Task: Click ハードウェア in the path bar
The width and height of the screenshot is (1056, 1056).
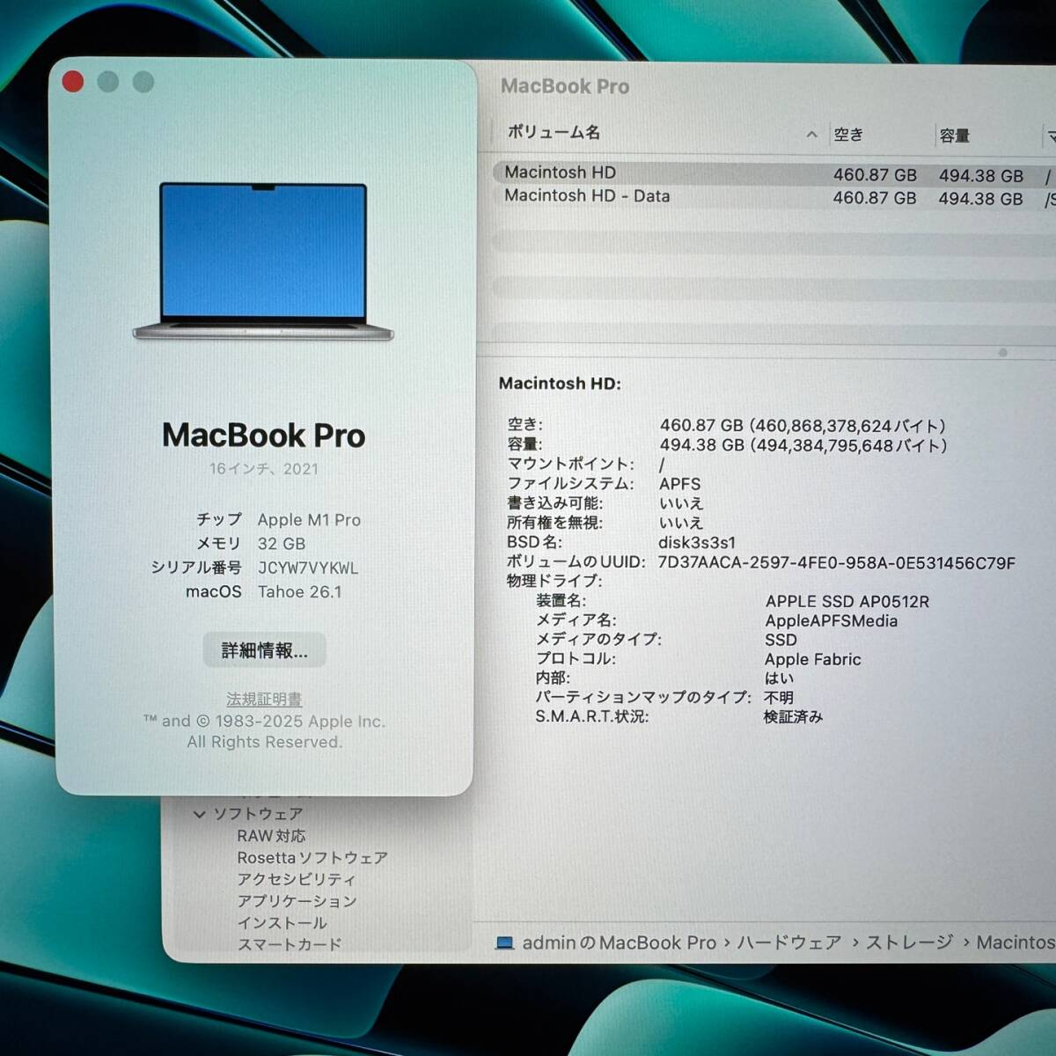Action: 788,942
